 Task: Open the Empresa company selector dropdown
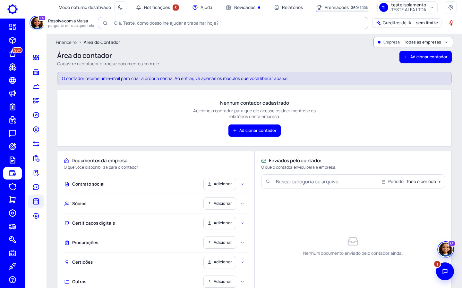(413, 42)
